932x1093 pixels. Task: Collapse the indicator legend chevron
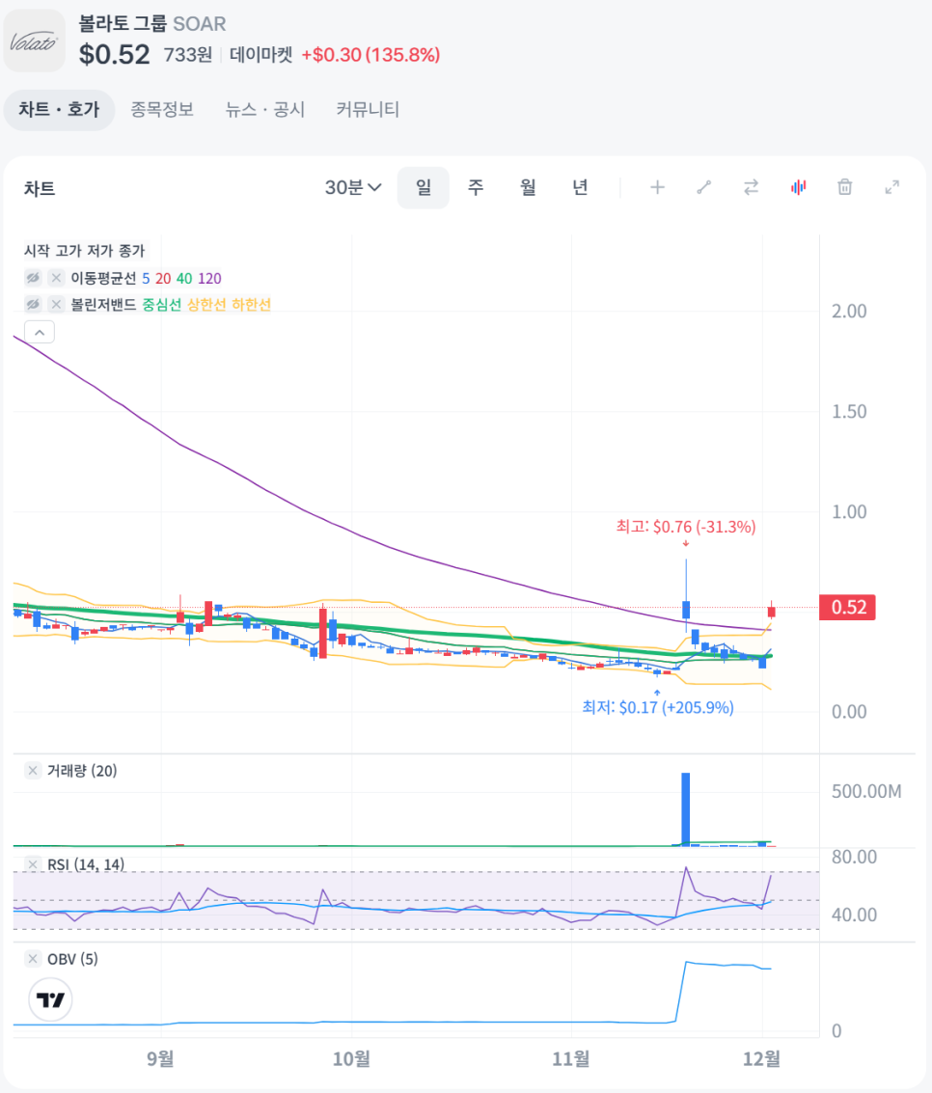[x=40, y=333]
